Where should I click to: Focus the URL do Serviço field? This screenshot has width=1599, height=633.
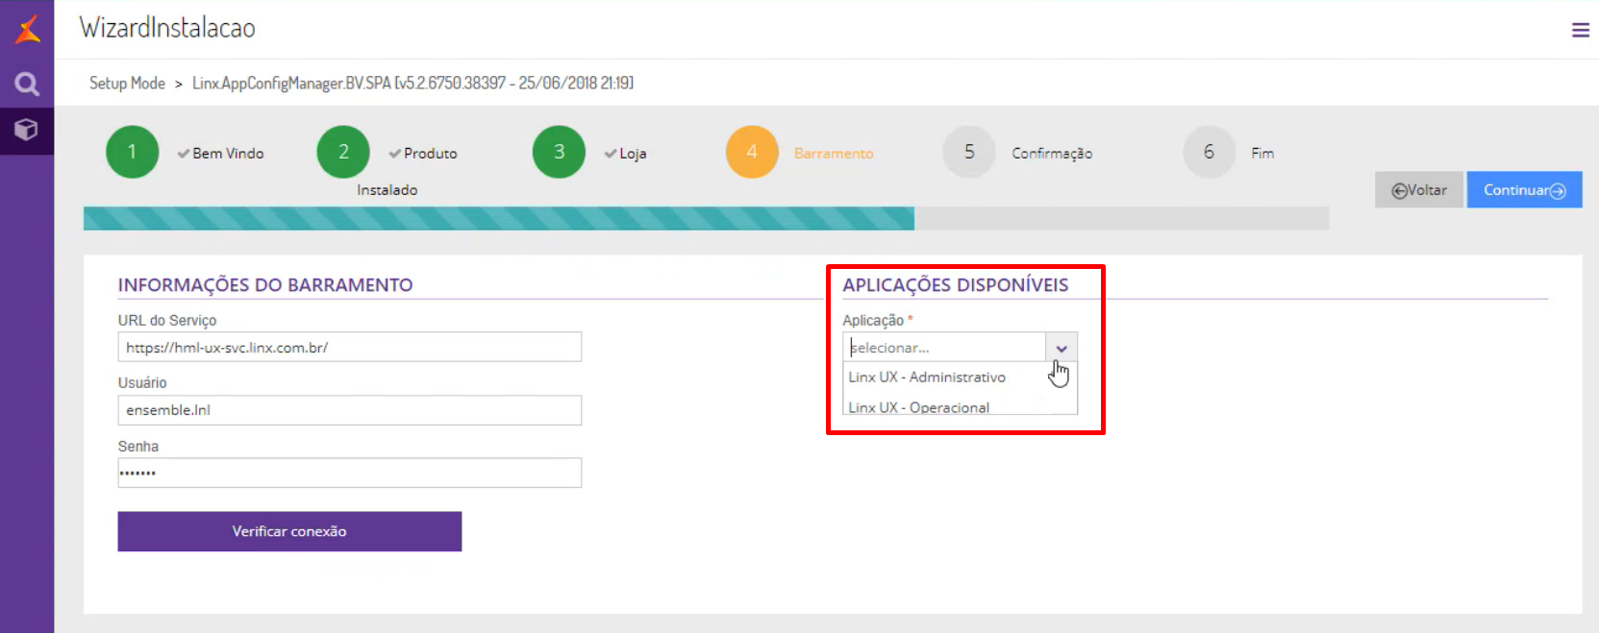tap(350, 347)
